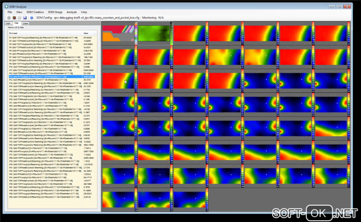Open the SOM Usage menu
This screenshot has height=222, width=361.
coord(55,12)
